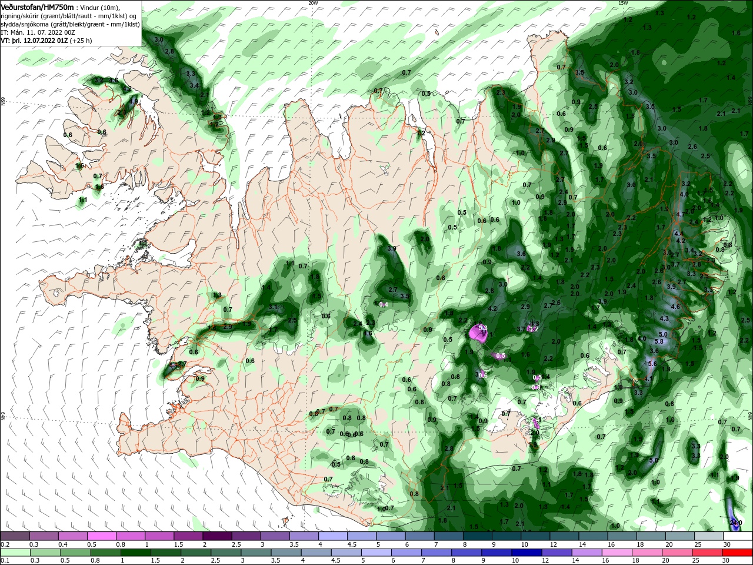This screenshot has height=565, width=753.
Task: Click the '(+25 h)' forecast offset text
Action: (x=80, y=41)
